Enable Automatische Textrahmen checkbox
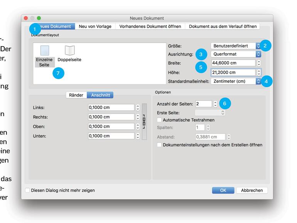 coord(160,120)
